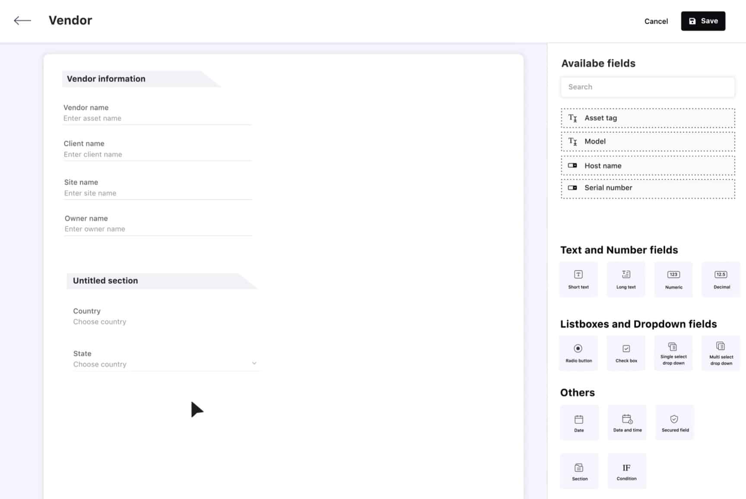
Task: Click the Vendor name input
Action: click(x=157, y=118)
